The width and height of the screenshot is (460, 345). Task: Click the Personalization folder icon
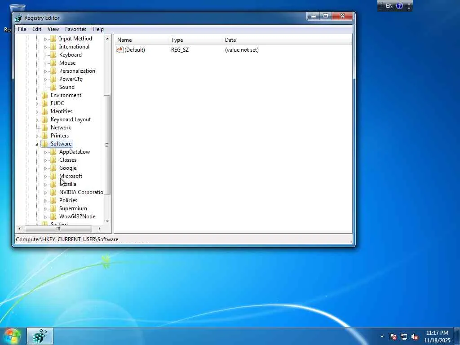click(x=53, y=71)
